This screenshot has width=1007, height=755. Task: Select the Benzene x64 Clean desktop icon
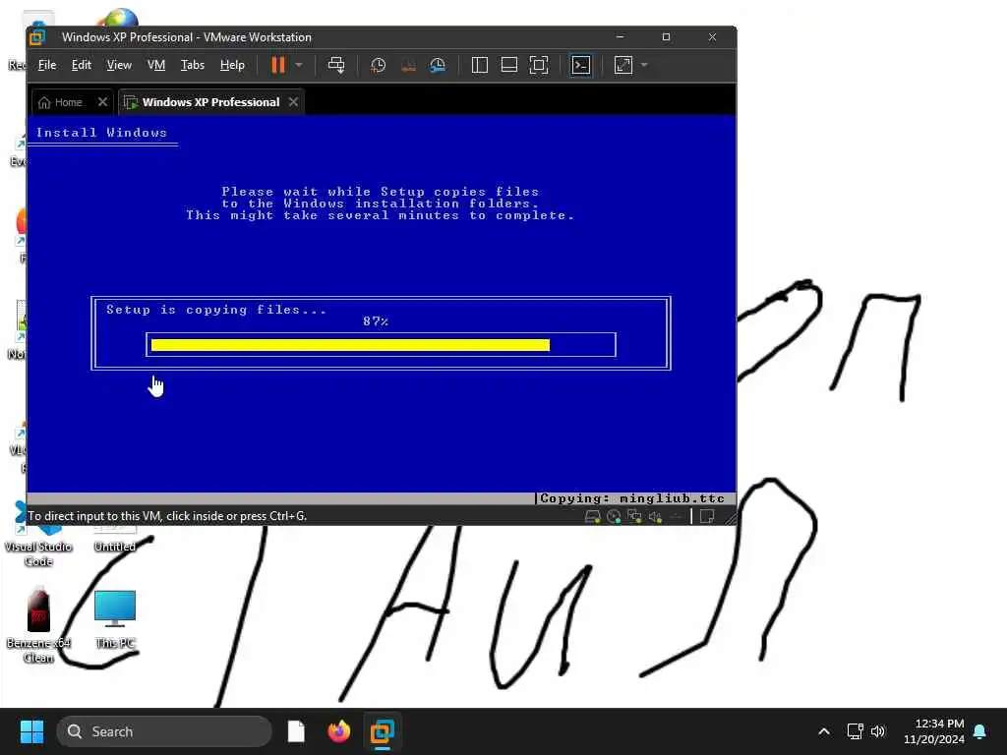(x=38, y=625)
